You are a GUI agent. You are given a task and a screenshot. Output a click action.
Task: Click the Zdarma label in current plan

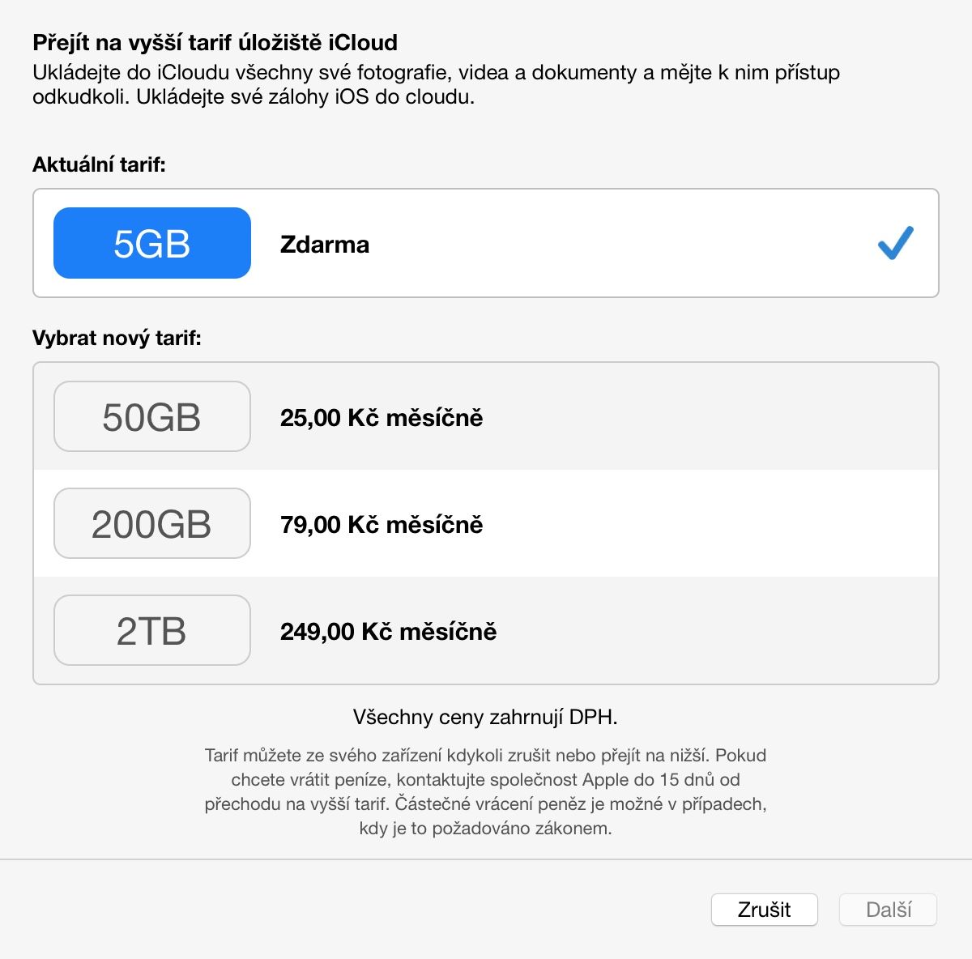click(x=325, y=245)
